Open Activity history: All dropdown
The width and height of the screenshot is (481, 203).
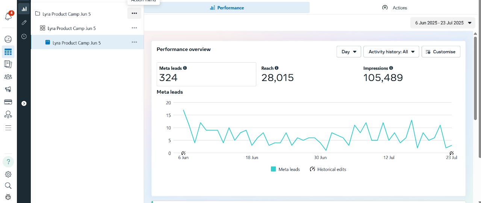391,52
